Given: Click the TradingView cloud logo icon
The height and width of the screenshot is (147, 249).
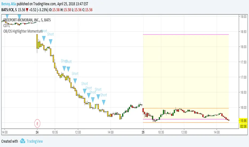Looking at the screenshot, I should [22, 141].
